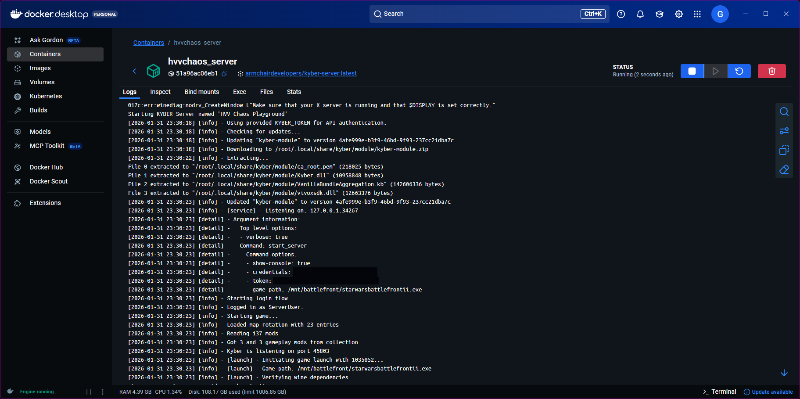Image resolution: width=800 pixels, height=399 pixels.
Task: Switch to the Inspect tab
Action: tap(160, 92)
